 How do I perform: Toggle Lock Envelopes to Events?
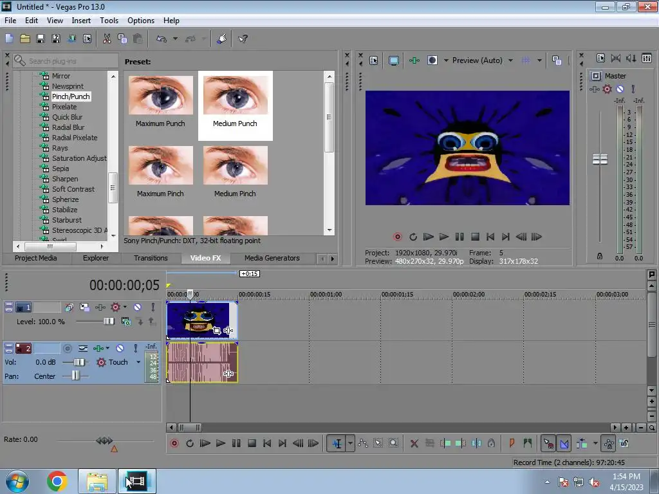608,443
